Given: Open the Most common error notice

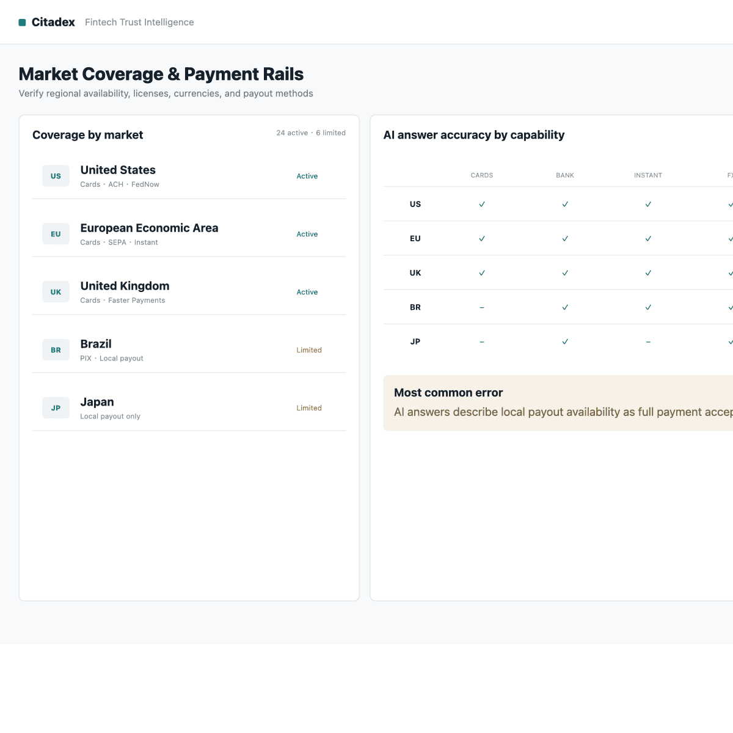Looking at the screenshot, I should [558, 403].
